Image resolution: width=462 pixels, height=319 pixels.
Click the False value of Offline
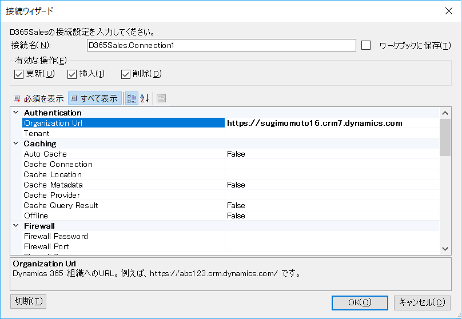coord(236,216)
